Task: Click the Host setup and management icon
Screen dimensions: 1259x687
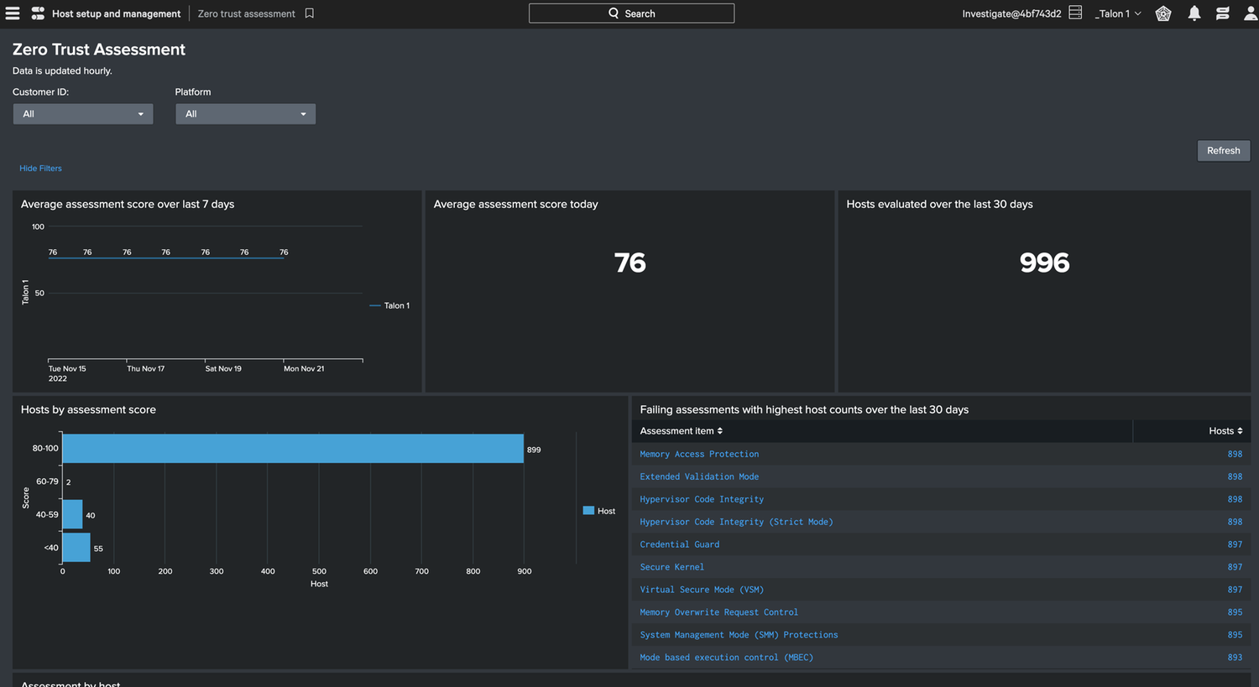Action: (38, 13)
